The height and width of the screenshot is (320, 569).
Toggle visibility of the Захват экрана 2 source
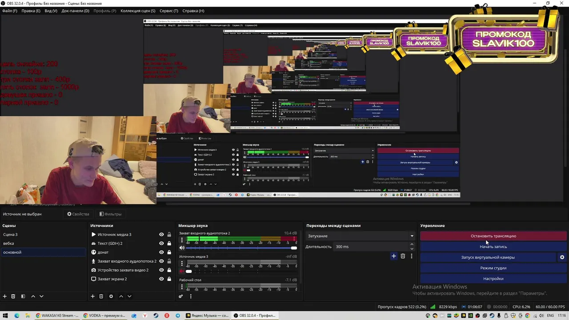point(161,279)
